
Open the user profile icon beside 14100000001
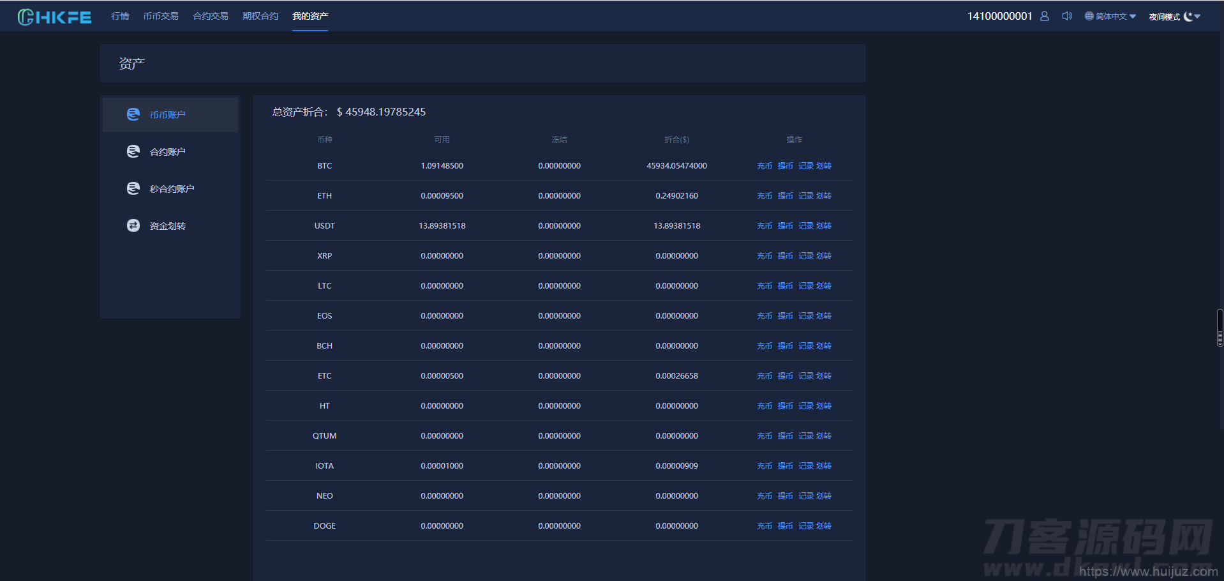pyautogui.click(x=1044, y=16)
